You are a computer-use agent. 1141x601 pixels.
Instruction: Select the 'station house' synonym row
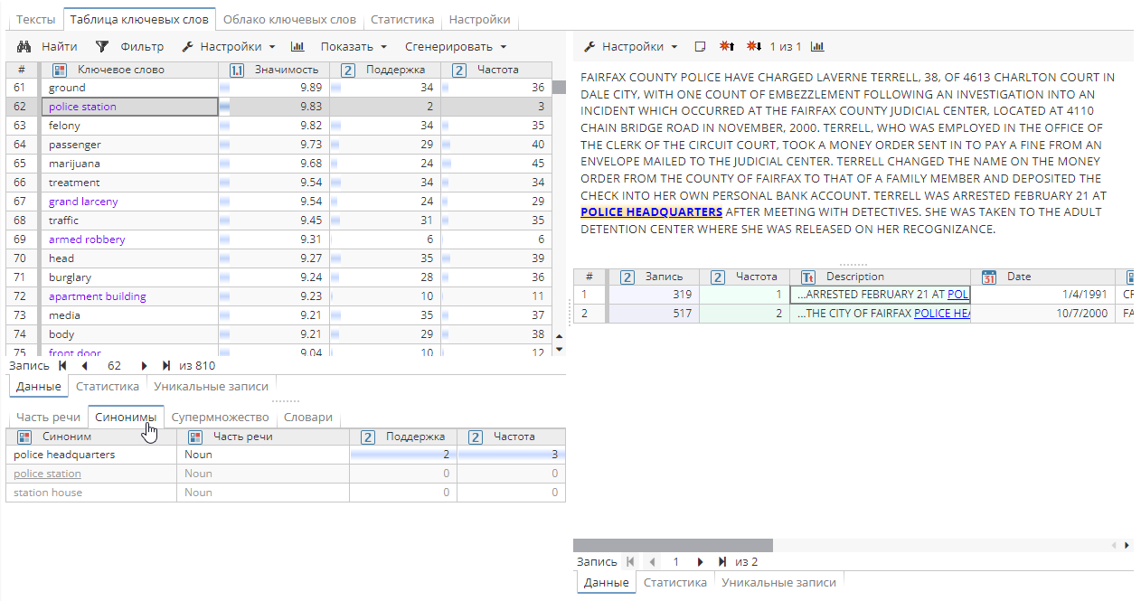point(286,493)
